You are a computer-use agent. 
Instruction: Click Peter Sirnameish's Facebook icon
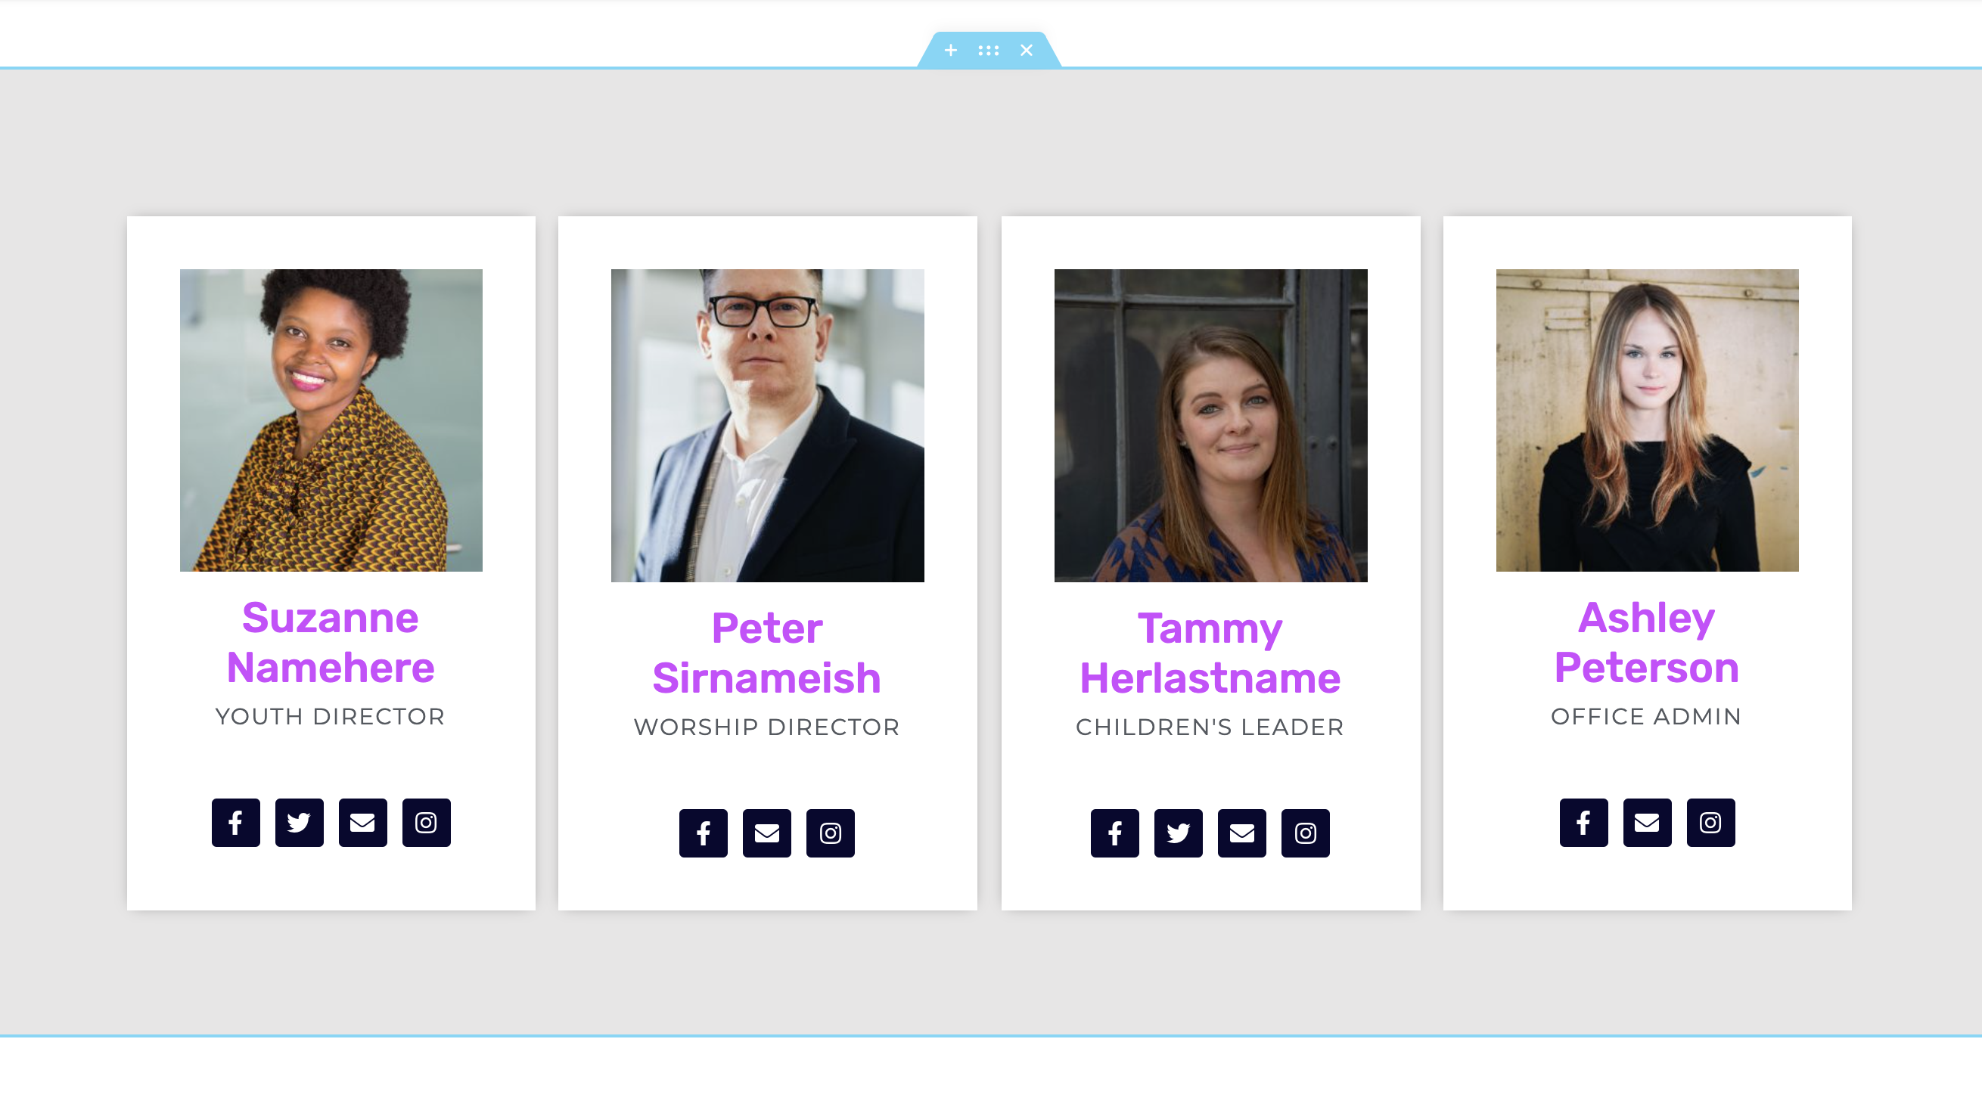[x=704, y=833]
